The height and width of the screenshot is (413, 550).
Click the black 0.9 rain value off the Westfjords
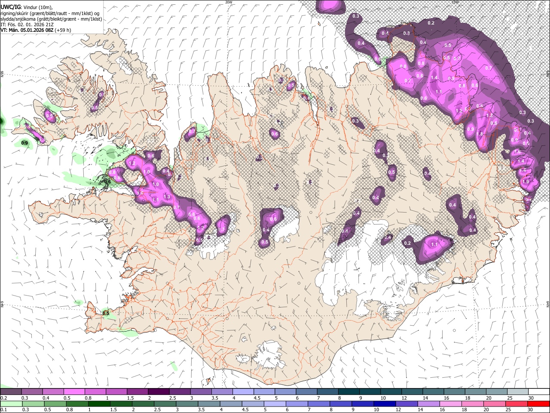tap(25, 143)
